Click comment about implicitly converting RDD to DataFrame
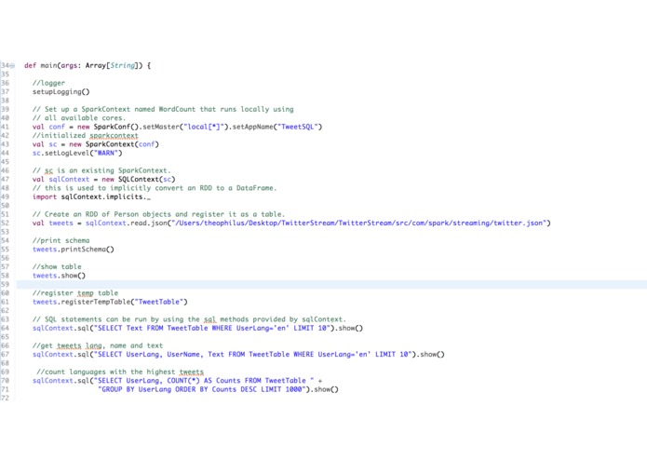Viewport: 647px width, 460px height. (x=155, y=188)
